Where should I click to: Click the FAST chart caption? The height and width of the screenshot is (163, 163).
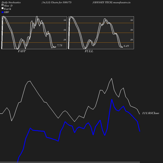(x=22, y=51)
